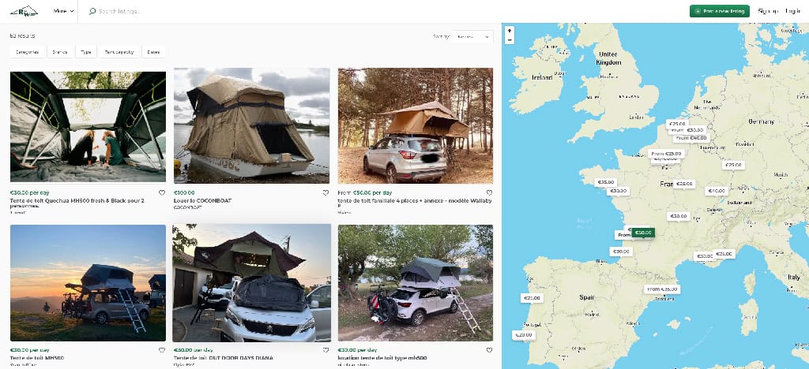Open the Tent capacity filter
This screenshot has width=809, height=369.
[x=119, y=52]
